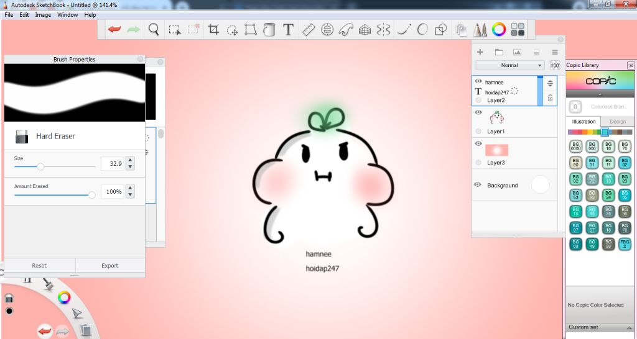Open the File menu
Viewport: 637px width, 339px height.
(9, 15)
